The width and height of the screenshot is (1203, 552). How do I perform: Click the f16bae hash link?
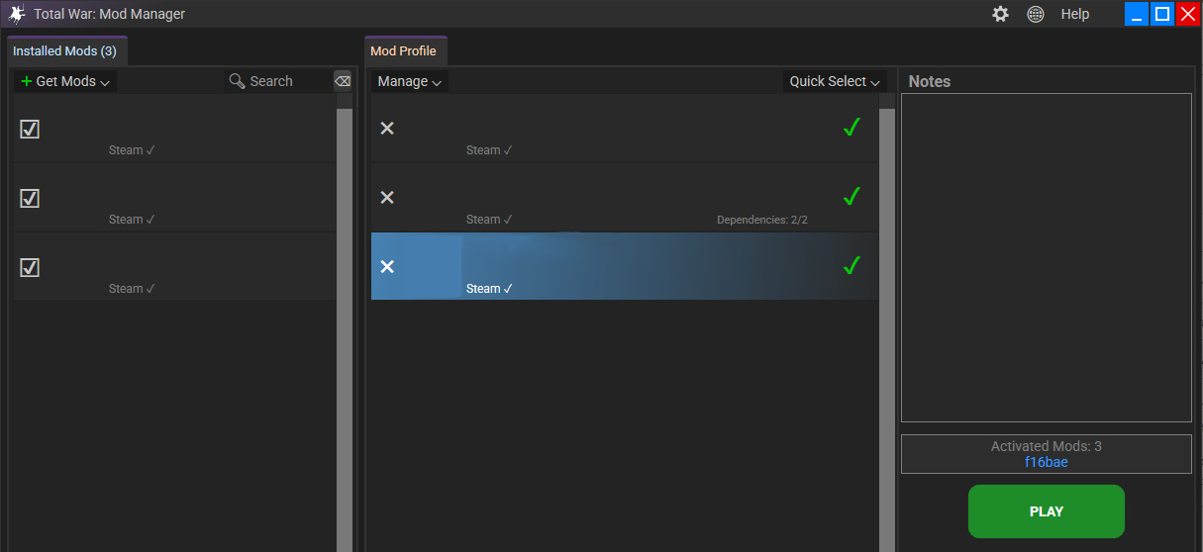click(1046, 462)
